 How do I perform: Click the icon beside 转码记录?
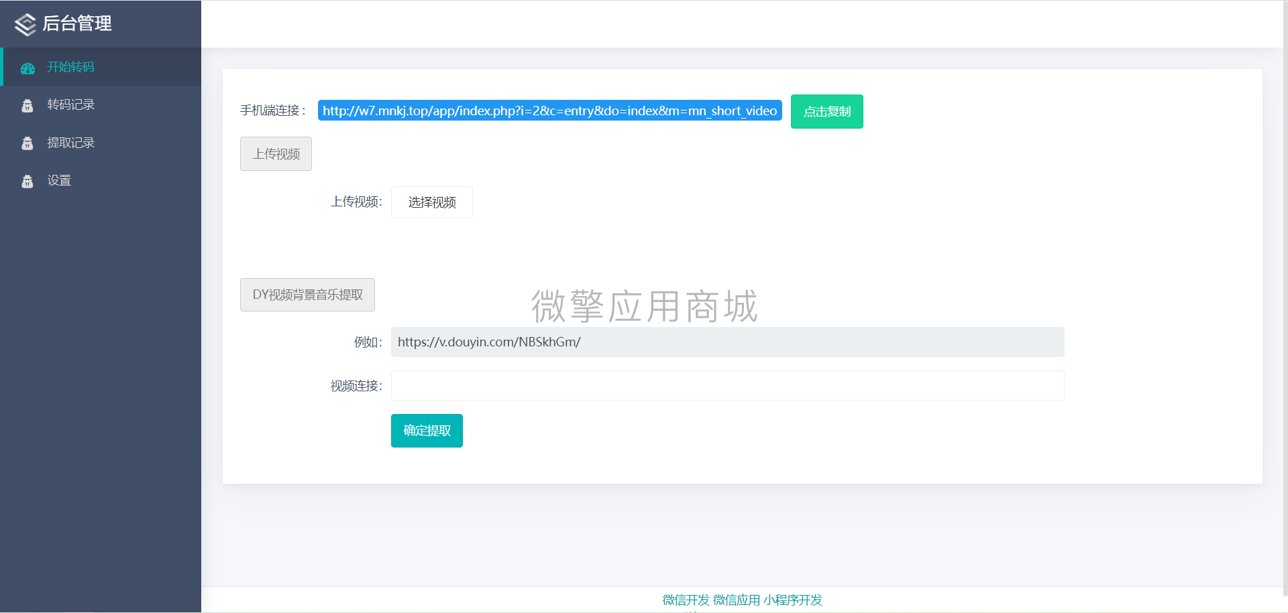click(x=28, y=106)
